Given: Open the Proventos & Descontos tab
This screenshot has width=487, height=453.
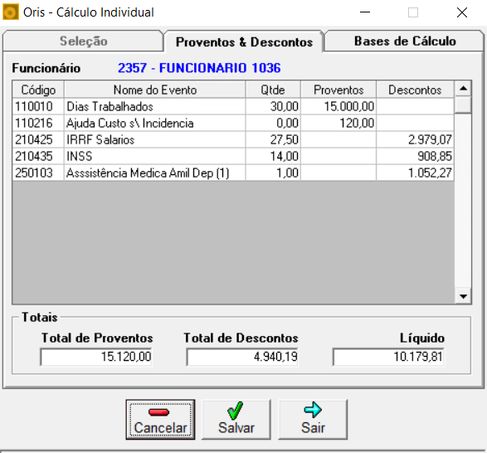Looking at the screenshot, I should [244, 42].
